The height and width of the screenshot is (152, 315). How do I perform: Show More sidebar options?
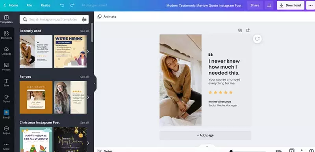(x=6, y=146)
